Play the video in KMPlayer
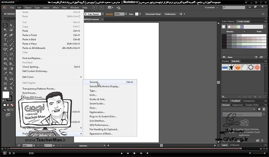269x157 pixels. point(134,153)
